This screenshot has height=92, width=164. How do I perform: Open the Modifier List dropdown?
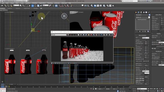pos(143,17)
